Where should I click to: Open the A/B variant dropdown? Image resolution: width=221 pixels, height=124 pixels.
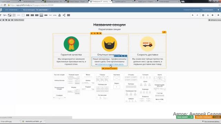12,10
